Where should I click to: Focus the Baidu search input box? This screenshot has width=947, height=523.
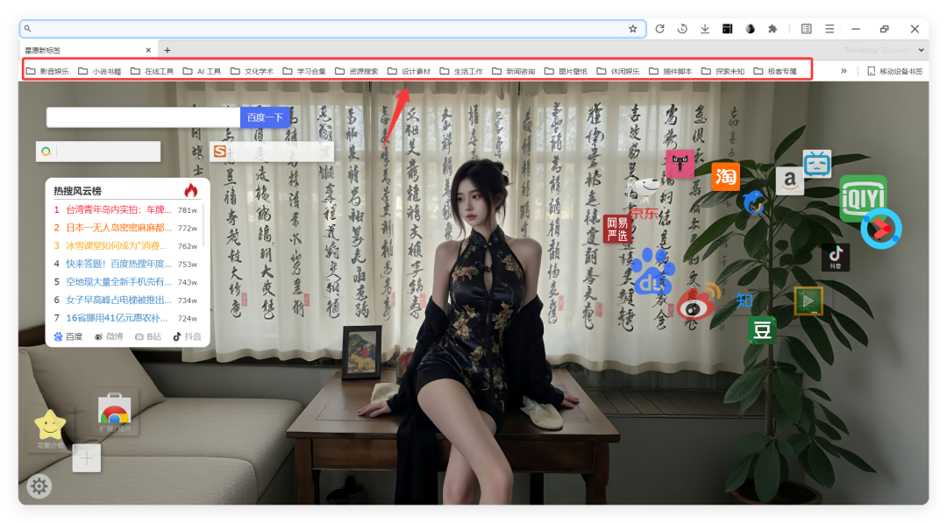point(144,117)
